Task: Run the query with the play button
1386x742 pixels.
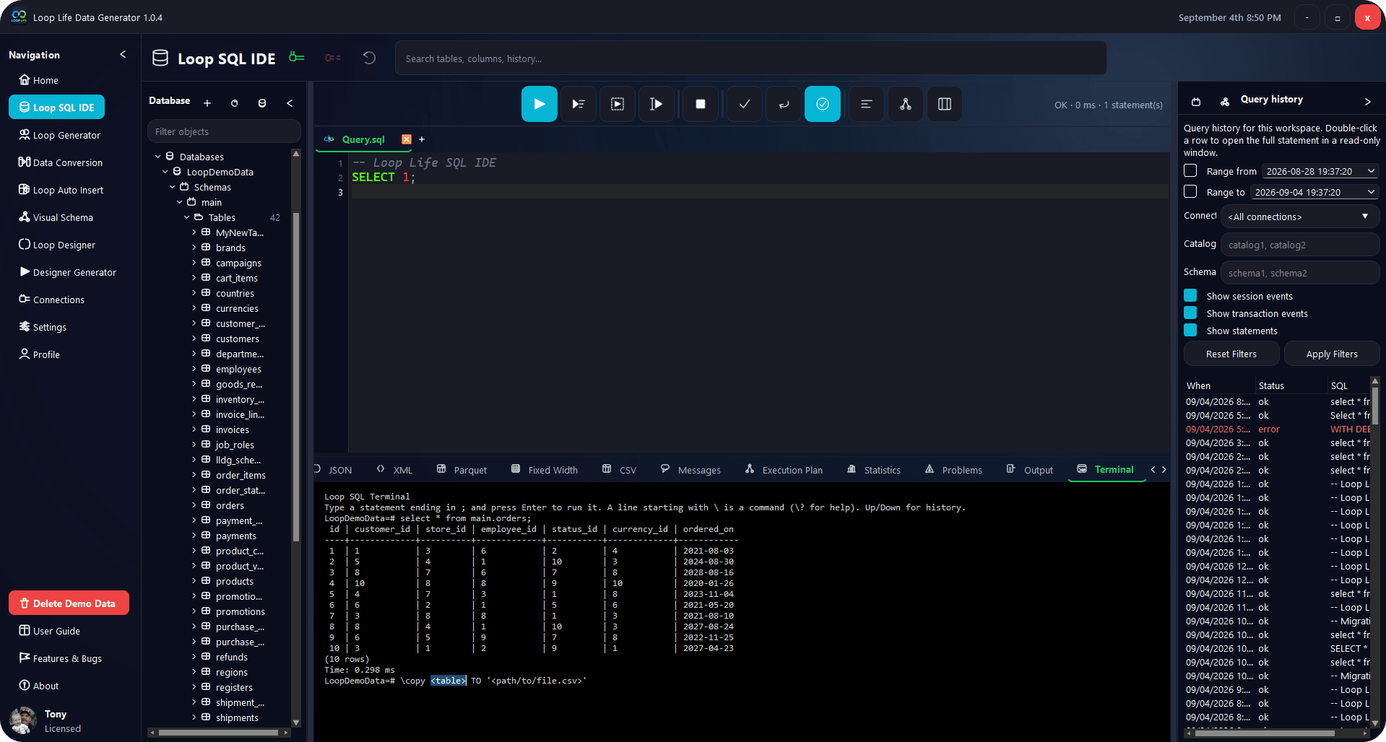Action: [x=539, y=104]
